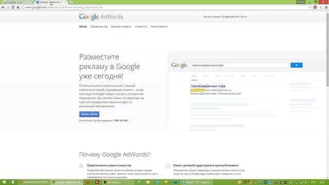
Task: Click the page vertical scrollbar thumb
Action: pos(327,49)
